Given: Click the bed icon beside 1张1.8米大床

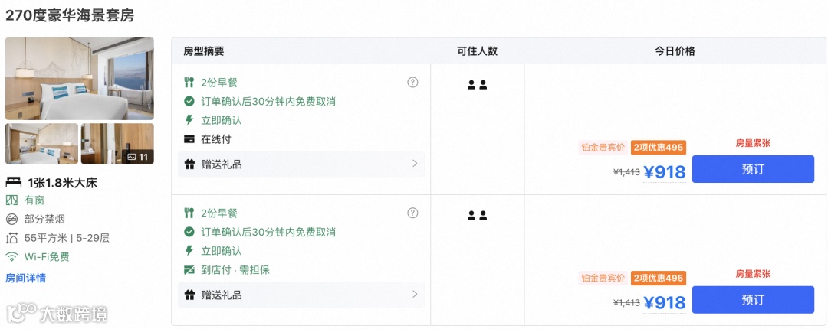Looking at the screenshot, I should point(13,183).
